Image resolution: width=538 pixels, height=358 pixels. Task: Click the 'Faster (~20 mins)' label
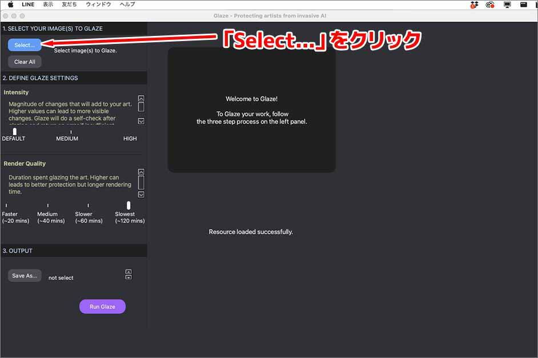(x=15, y=217)
